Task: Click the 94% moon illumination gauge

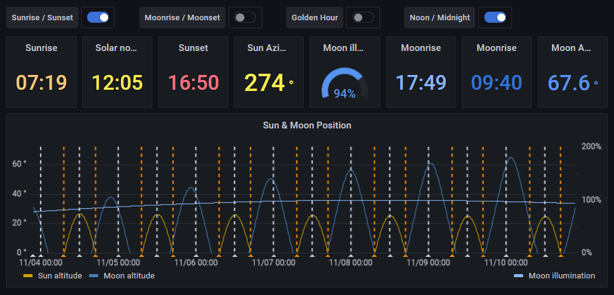Action: click(x=344, y=84)
